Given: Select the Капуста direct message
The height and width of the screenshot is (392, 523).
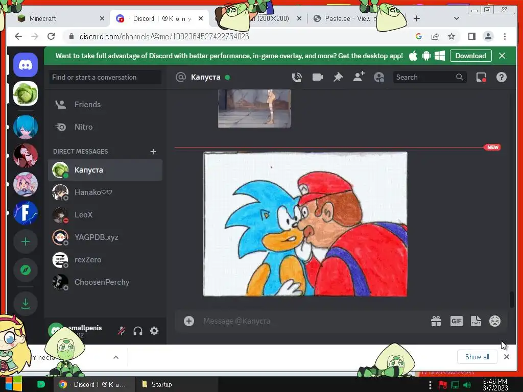Looking at the screenshot, I should point(105,170).
